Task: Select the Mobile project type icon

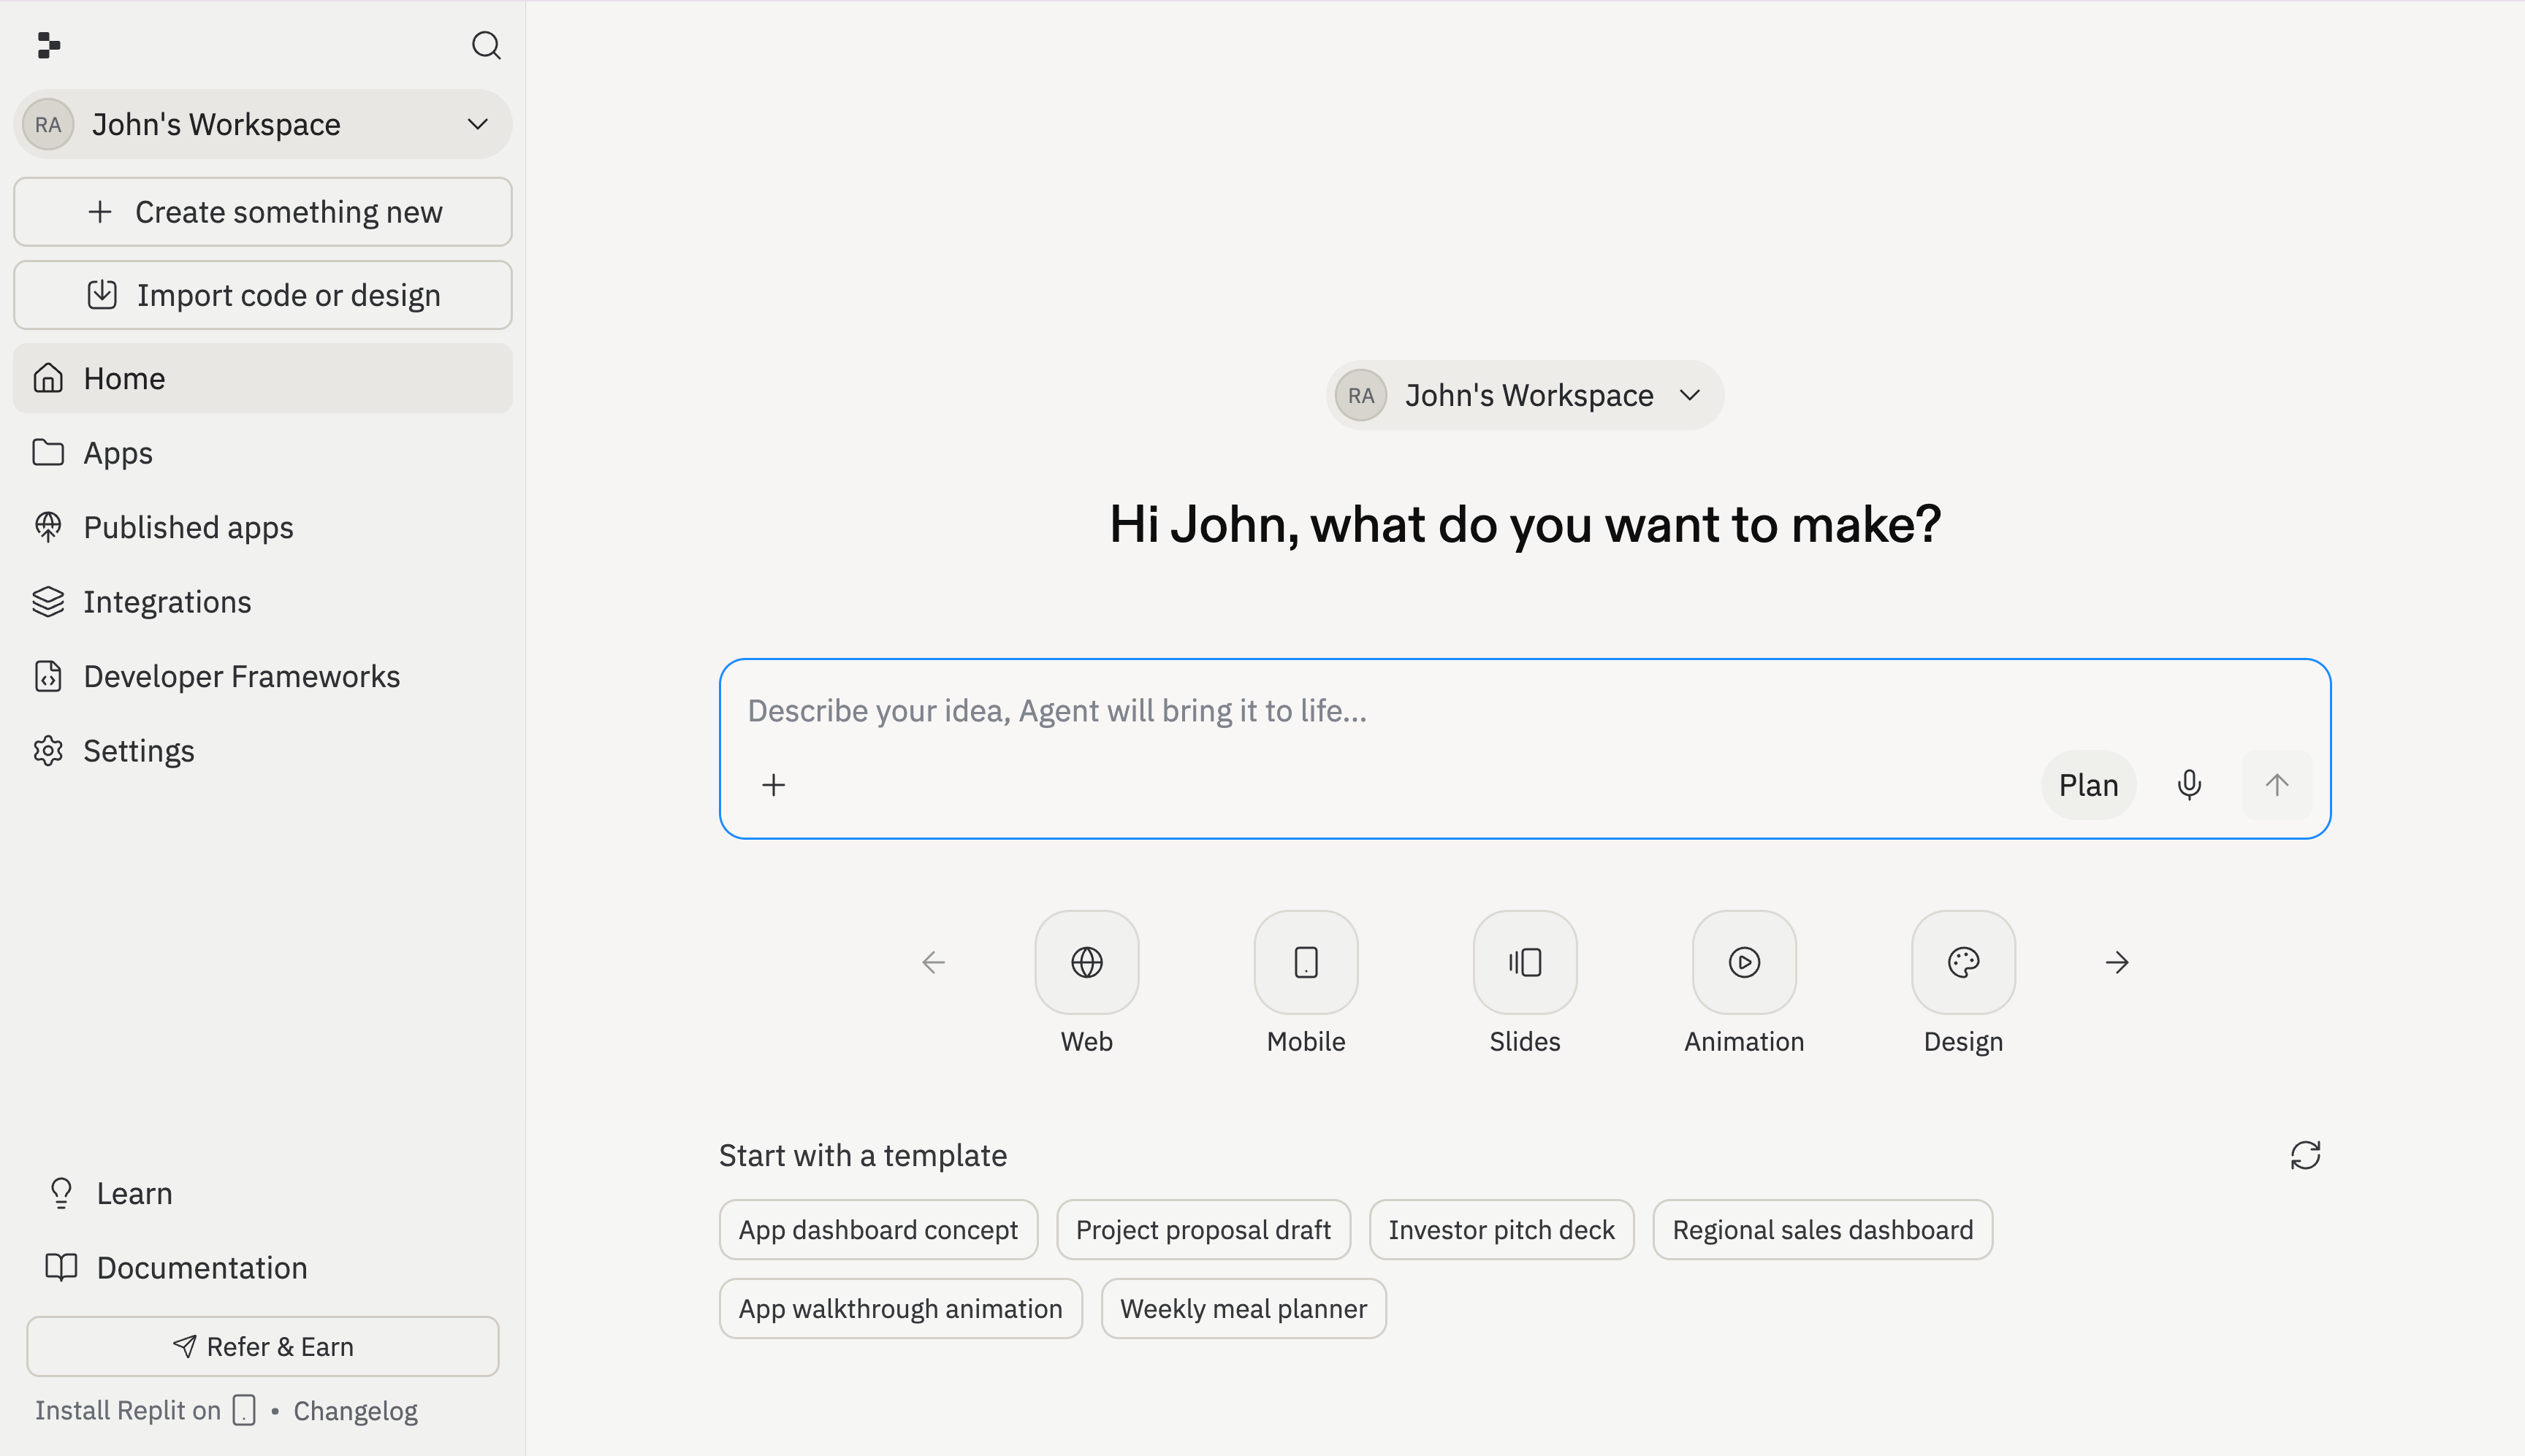Action: click(1305, 962)
